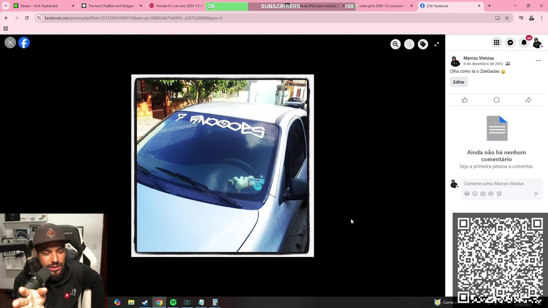Close the photo viewer with the X button

pyautogui.click(x=10, y=43)
